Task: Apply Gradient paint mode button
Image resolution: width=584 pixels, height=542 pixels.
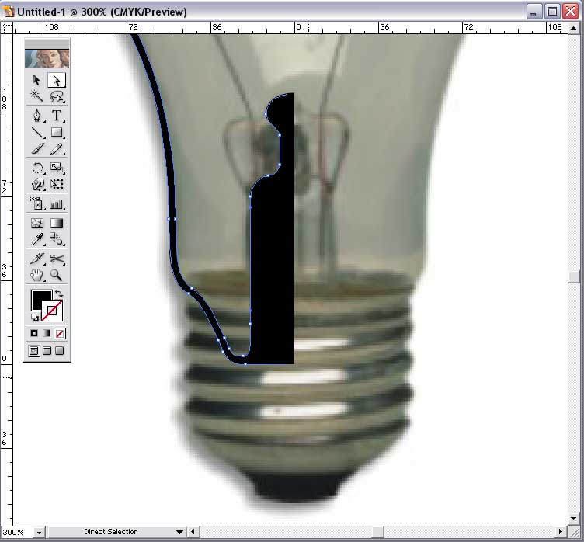Action: 47,333
